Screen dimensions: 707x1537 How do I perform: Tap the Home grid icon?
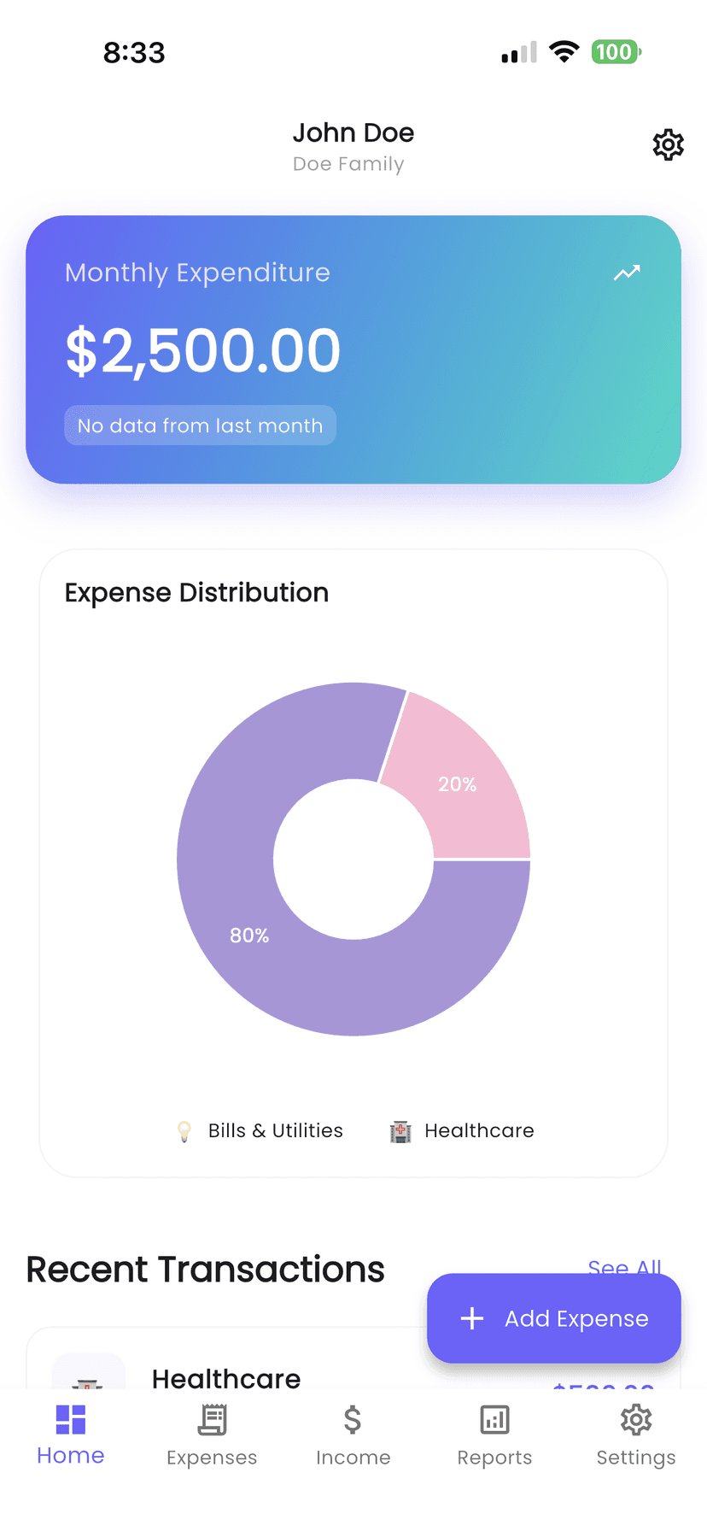(x=70, y=1419)
